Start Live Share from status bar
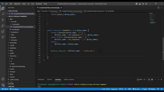 click(14, 89)
